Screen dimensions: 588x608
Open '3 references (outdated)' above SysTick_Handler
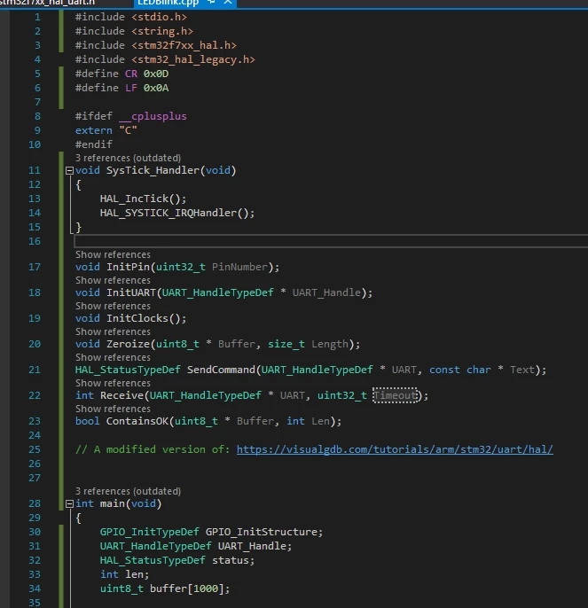(128, 158)
